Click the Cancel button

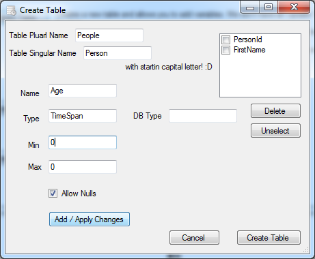[194, 238]
